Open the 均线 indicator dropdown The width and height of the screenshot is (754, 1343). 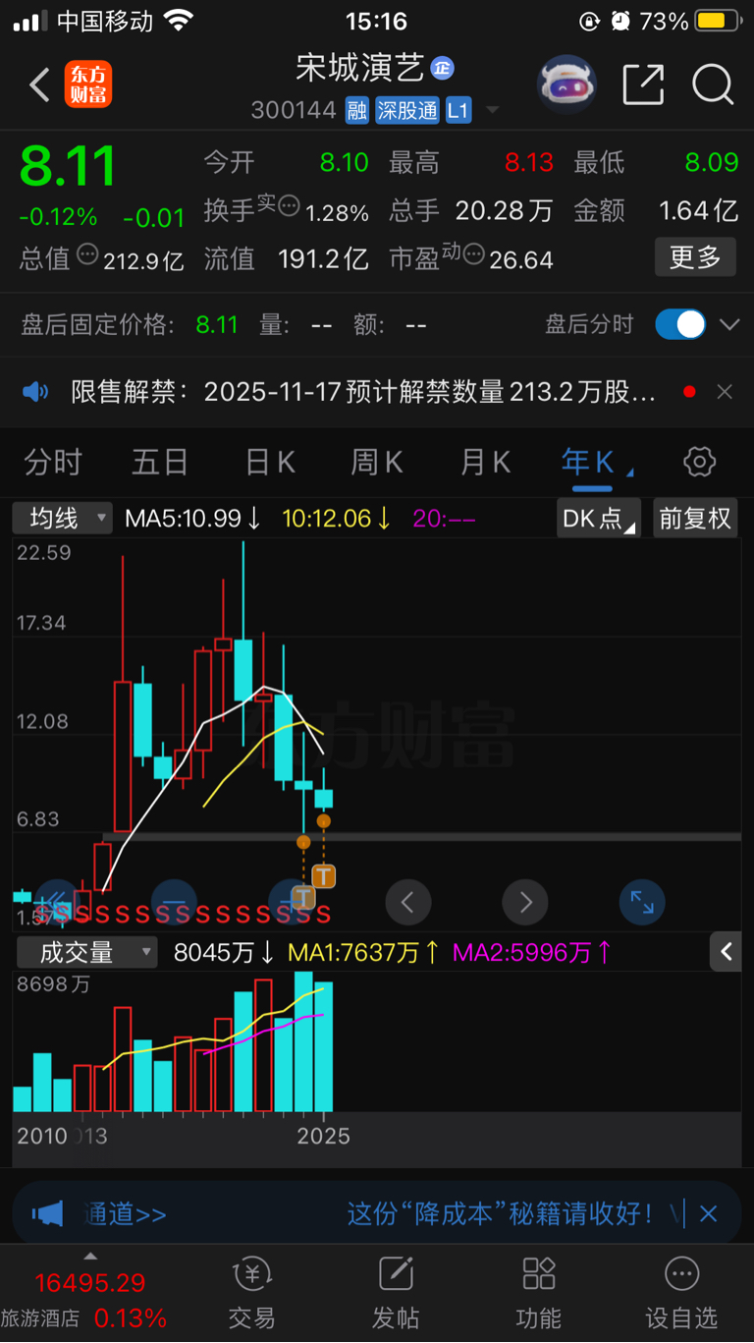(62, 518)
